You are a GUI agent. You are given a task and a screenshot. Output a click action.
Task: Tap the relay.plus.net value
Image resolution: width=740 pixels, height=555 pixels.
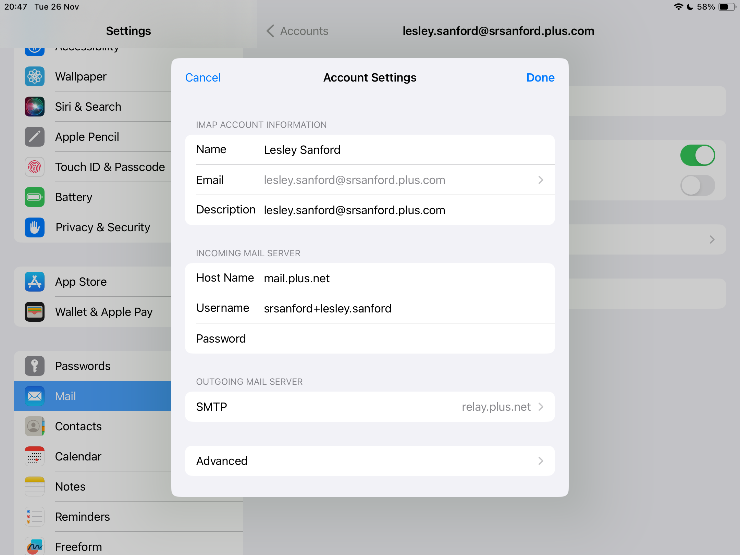pos(496,407)
